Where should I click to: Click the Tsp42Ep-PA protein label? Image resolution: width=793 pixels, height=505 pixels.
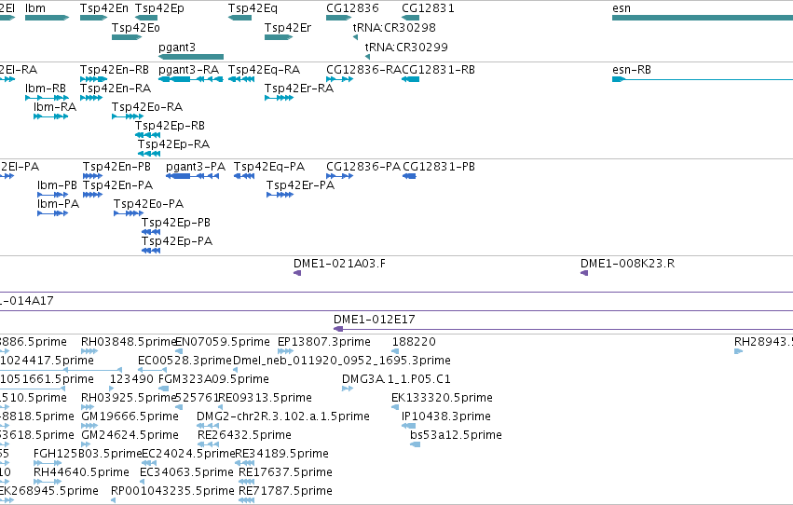(177, 241)
